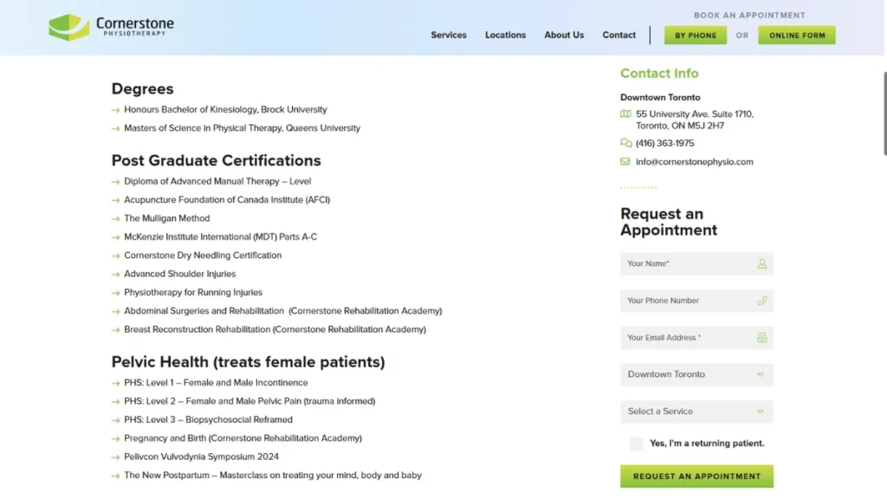Click the arrow bullet beside Honours Bachelor of Kinesiology
The image size is (887, 499).
coord(115,110)
